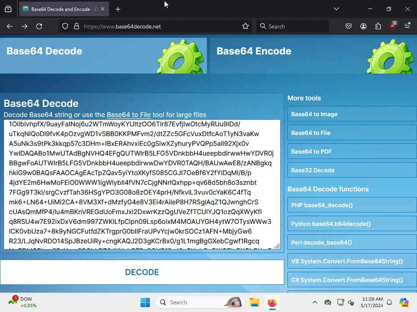This screenshot has height=312, width=417.
Task: Launch Copilot Preview from the taskbar
Action: click(404, 302)
